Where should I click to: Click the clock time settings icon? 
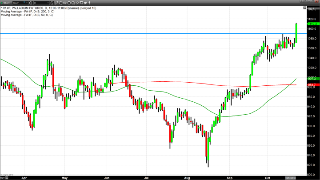click(x=52, y=3)
